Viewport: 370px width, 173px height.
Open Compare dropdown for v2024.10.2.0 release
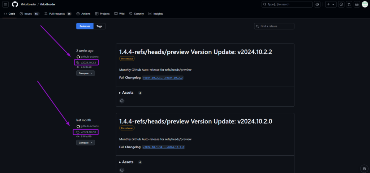pos(85,143)
